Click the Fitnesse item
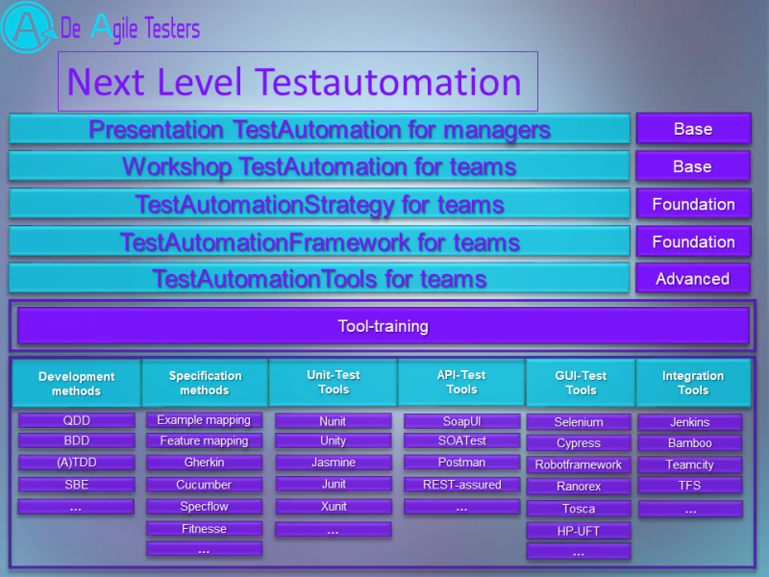 pyautogui.click(x=204, y=528)
